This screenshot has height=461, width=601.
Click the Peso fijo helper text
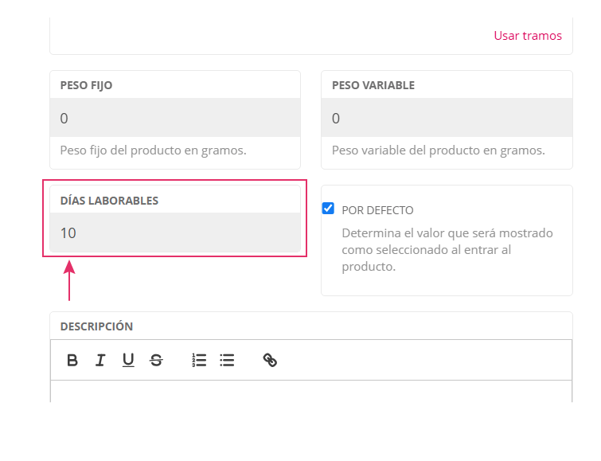(153, 150)
